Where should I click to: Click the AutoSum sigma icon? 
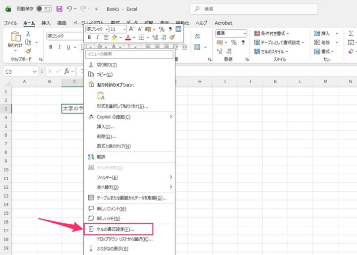click(x=351, y=33)
